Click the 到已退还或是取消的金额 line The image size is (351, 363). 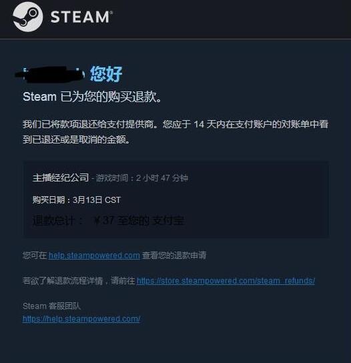76,139
